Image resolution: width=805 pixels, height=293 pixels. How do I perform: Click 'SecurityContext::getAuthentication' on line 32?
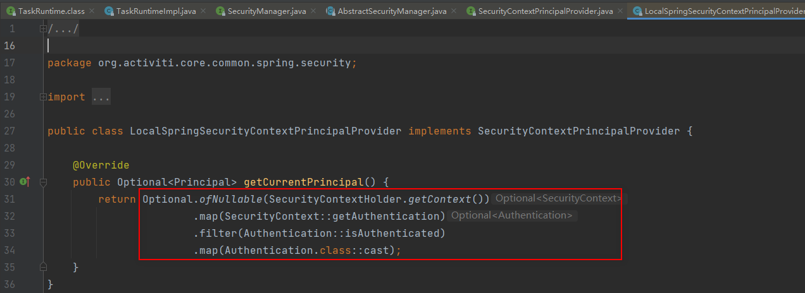click(x=332, y=217)
